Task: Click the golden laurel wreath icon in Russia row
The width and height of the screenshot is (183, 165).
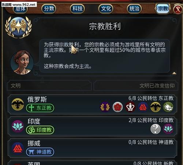Action: [x=105, y=107]
